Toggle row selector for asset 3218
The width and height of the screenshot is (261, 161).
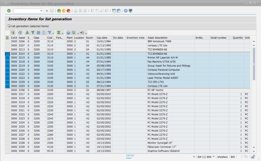click(7, 62)
